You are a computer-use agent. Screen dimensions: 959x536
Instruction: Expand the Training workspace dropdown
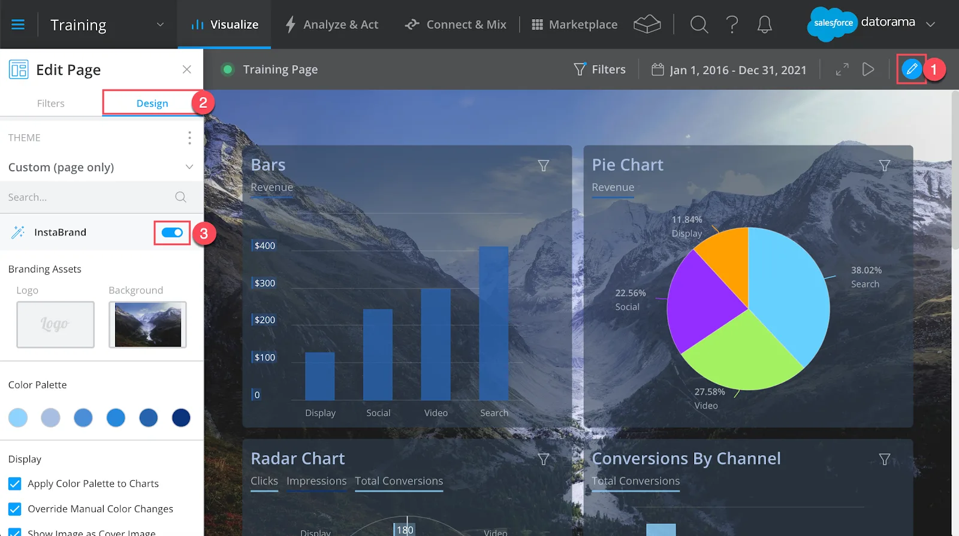[x=160, y=25]
